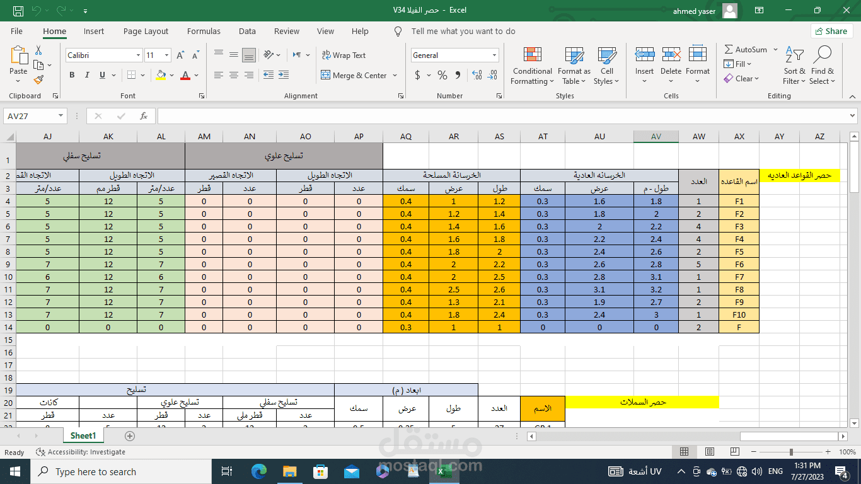Click Percent Style icon
Screen dimensions: 861x484
tap(442, 76)
